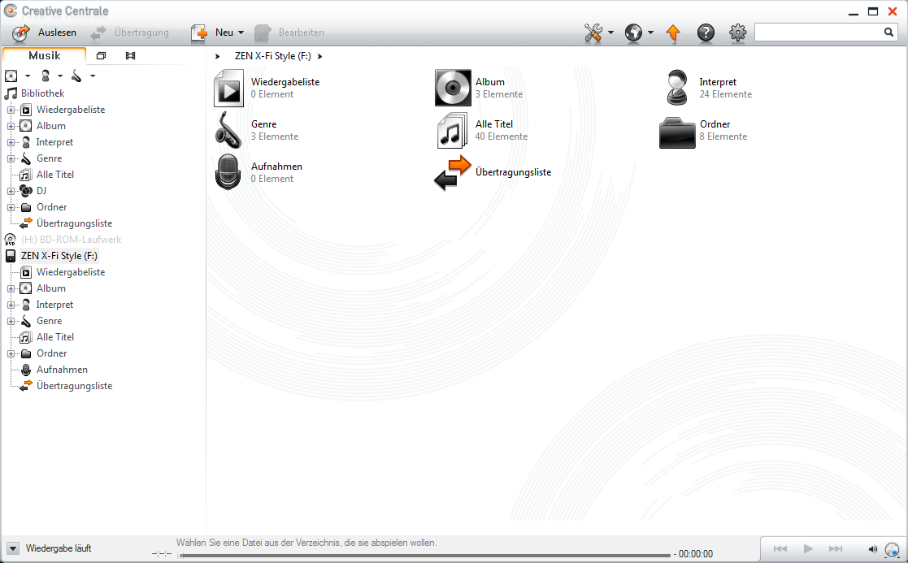Image resolution: width=908 pixels, height=563 pixels.
Task: Select Aufnahmen in the device tree
Action: tap(62, 369)
